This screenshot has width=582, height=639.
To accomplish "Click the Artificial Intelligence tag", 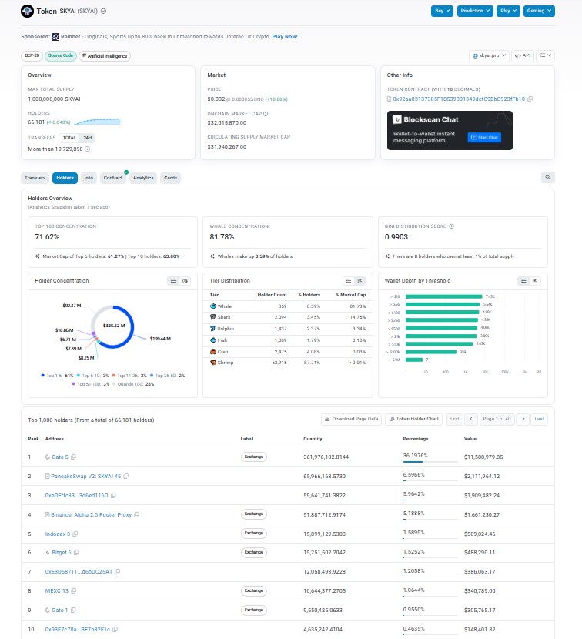I will coord(105,56).
